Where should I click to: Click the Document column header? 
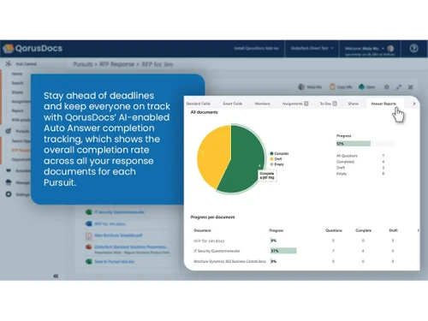[x=202, y=230]
